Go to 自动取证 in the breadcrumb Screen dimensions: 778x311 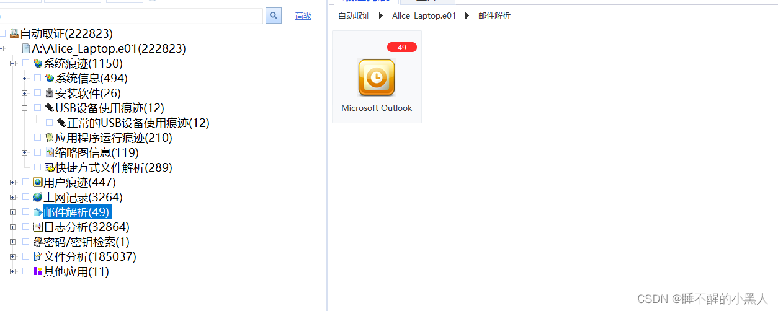click(x=354, y=15)
